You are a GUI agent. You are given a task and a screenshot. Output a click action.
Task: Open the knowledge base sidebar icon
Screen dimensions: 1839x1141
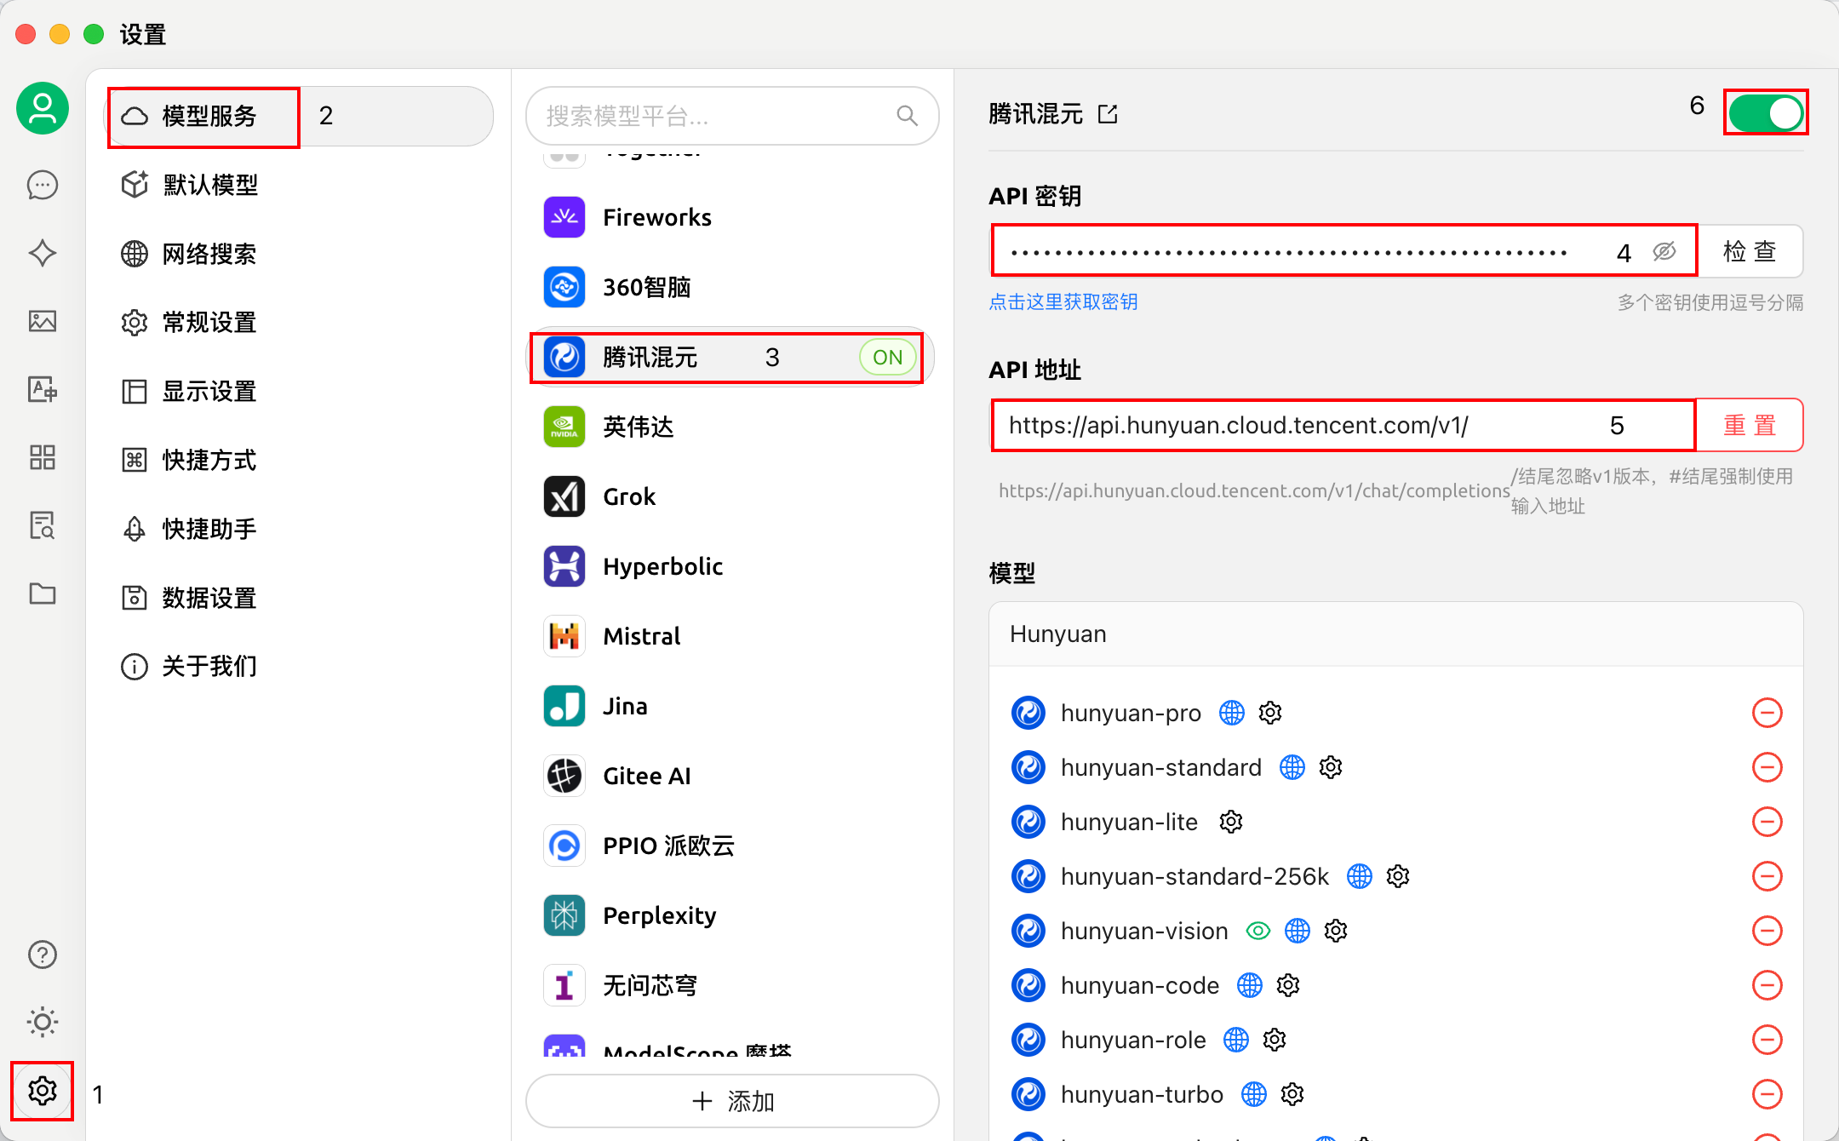[x=43, y=525]
